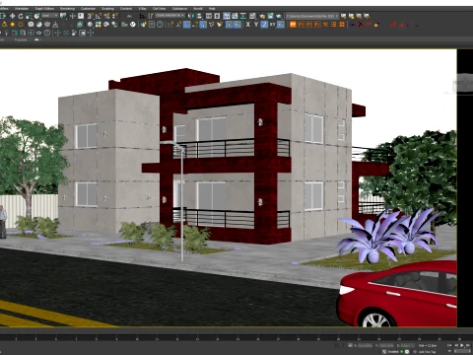Image resolution: width=473 pixels, height=355 pixels.
Task: Open the reference coordinate system dropdown
Action: click(50, 16)
